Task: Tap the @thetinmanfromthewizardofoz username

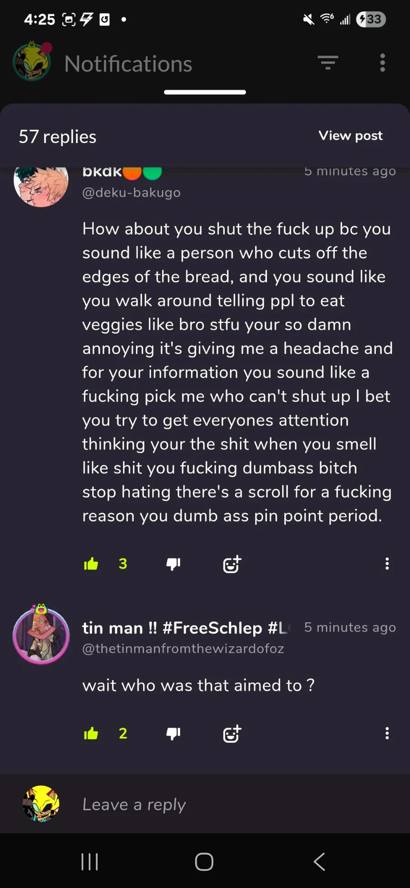Action: pyautogui.click(x=183, y=648)
